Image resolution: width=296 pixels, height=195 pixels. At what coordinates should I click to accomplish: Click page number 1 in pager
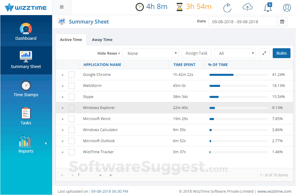79,175
